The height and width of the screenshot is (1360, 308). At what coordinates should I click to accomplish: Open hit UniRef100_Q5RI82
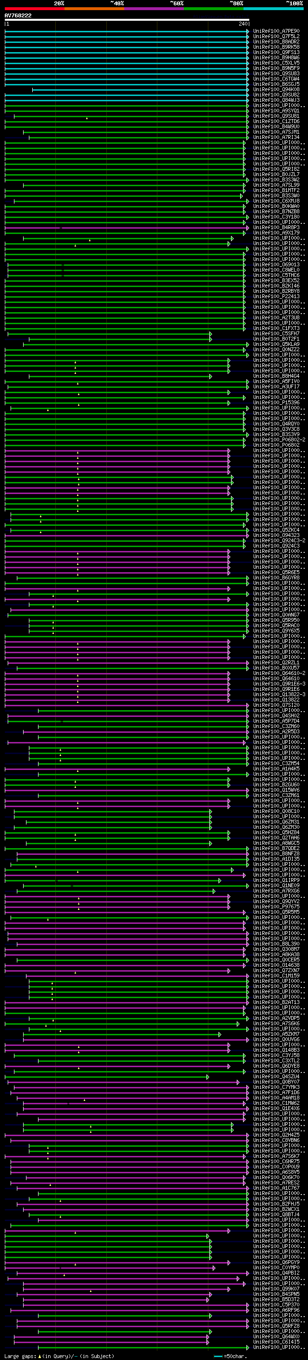pos(276,169)
